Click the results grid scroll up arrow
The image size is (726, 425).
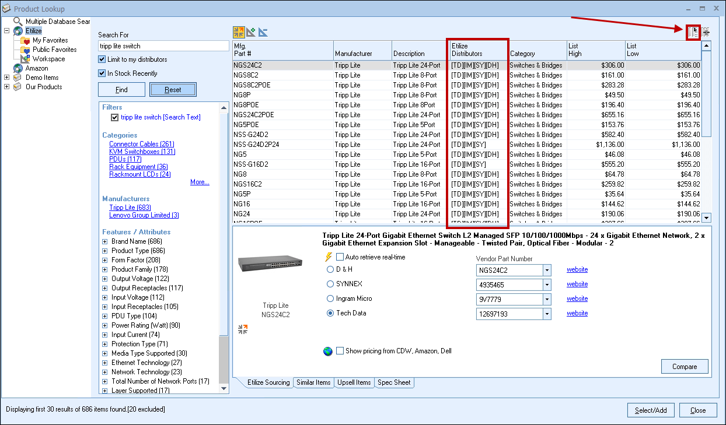pyautogui.click(x=707, y=45)
